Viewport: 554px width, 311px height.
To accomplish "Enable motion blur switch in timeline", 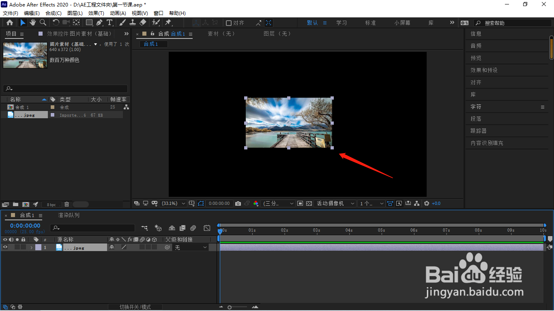I will 193,228.
